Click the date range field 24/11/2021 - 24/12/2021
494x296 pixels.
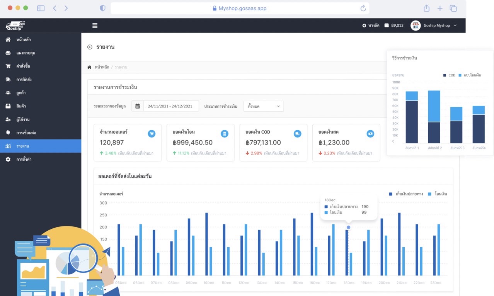point(170,106)
